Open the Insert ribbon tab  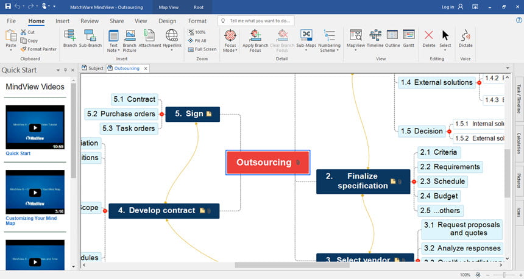click(63, 21)
